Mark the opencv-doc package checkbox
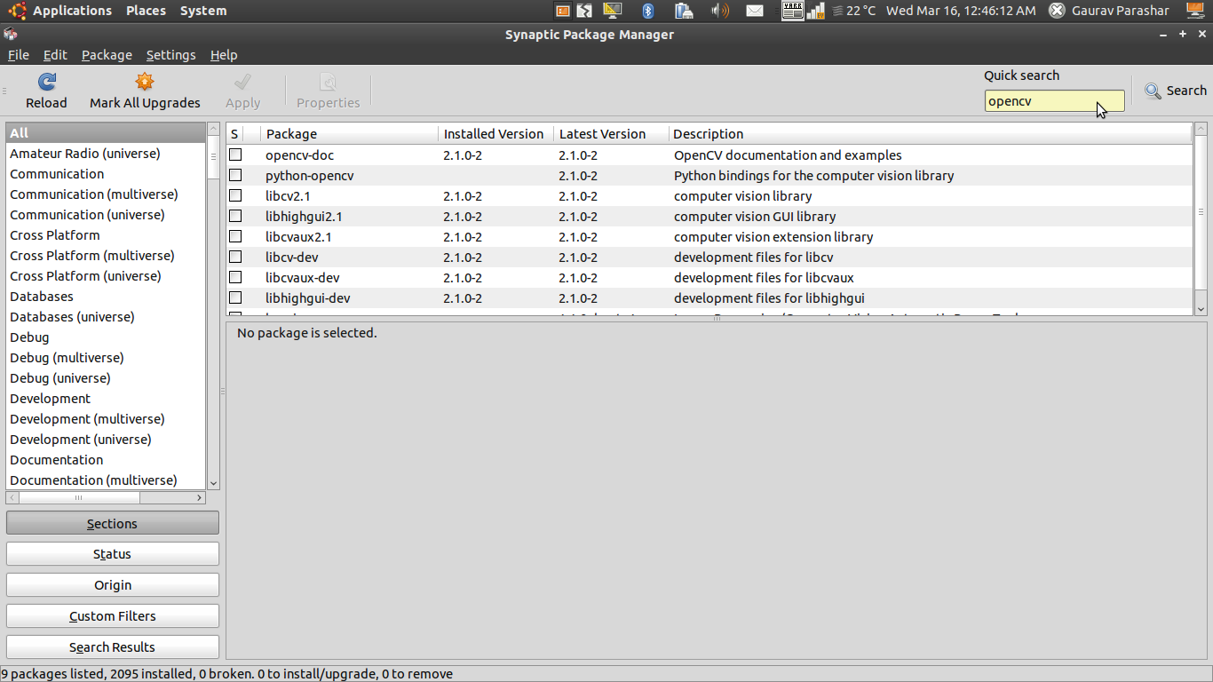The image size is (1213, 682). pyautogui.click(x=235, y=155)
